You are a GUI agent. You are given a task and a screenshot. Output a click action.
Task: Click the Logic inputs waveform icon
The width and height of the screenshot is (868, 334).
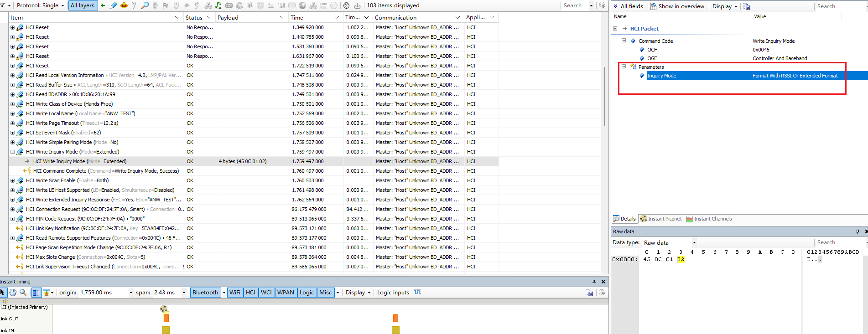click(x=417, y=293)
